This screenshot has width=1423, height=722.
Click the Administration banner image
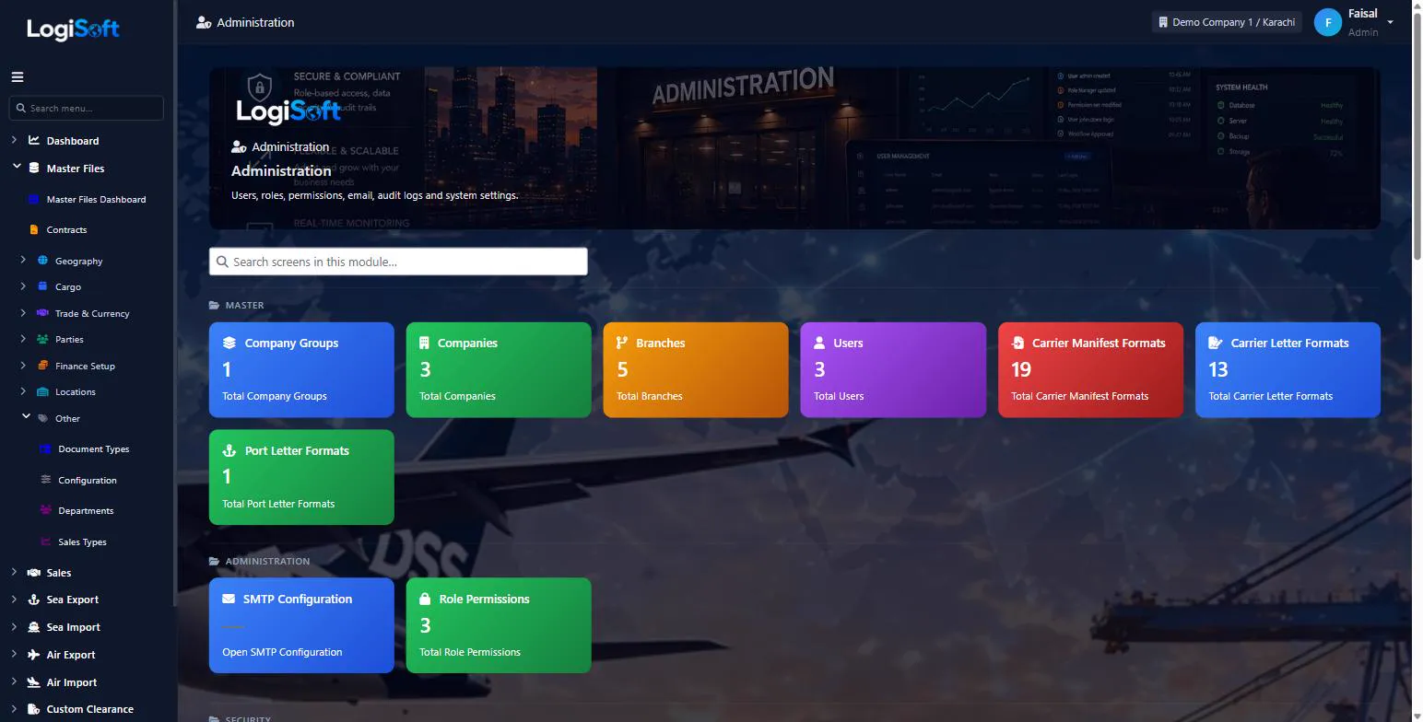(x=794, y=148)
